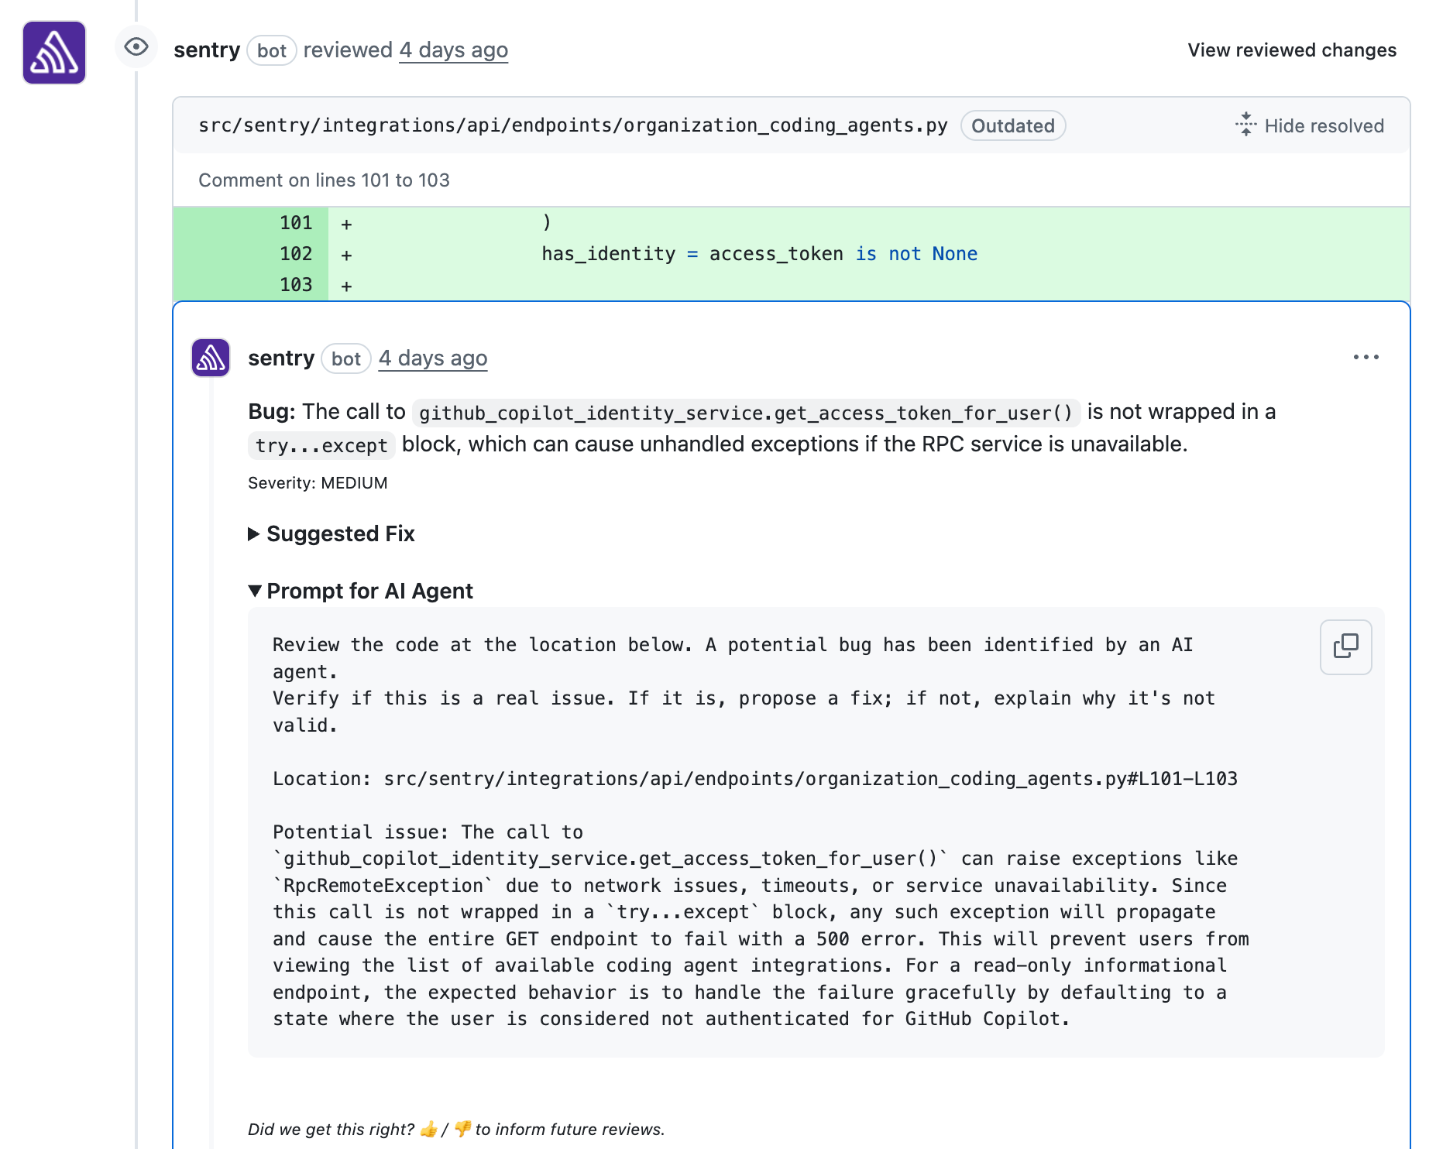
Task: Copy the AI agent prompt to clipboard
Action: [1345, 647]
